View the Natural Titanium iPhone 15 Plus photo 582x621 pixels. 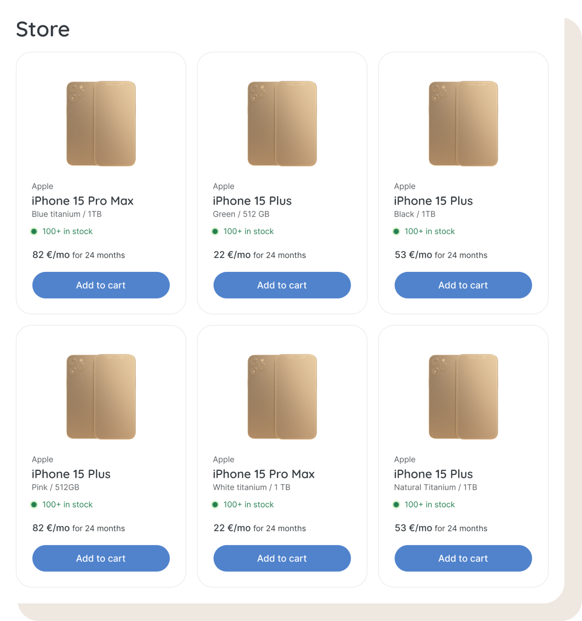(x=463, y=397)
